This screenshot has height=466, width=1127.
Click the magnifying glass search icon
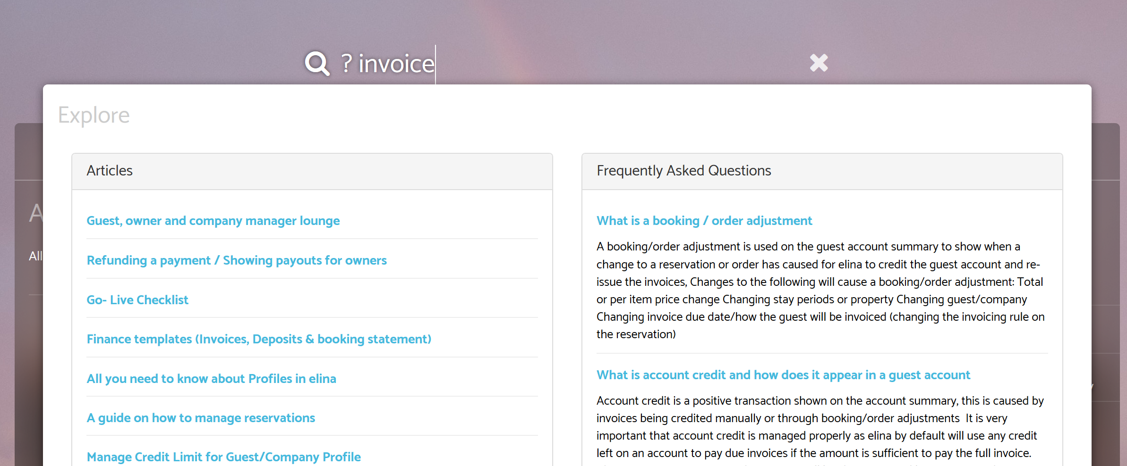pos(317,64)
